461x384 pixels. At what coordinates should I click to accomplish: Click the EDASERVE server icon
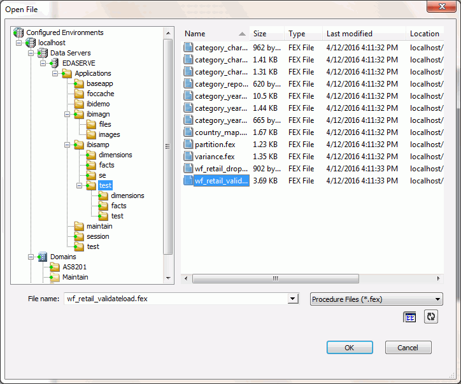[x=55, y=63]
